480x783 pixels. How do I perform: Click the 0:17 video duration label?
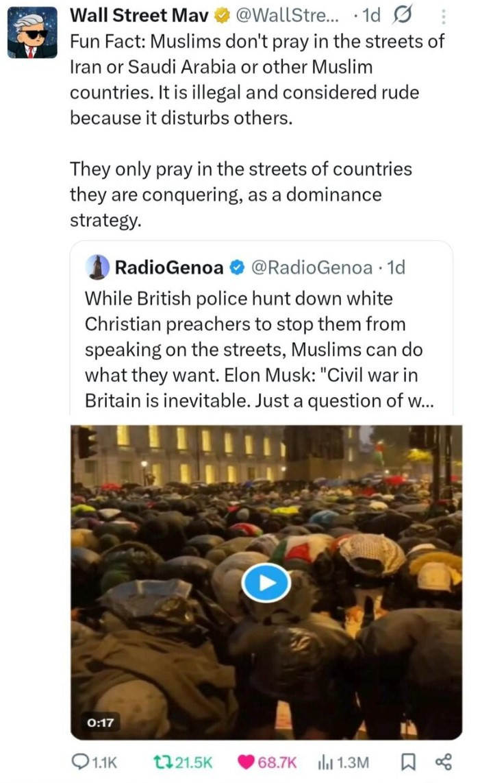[x=100, y=721]
